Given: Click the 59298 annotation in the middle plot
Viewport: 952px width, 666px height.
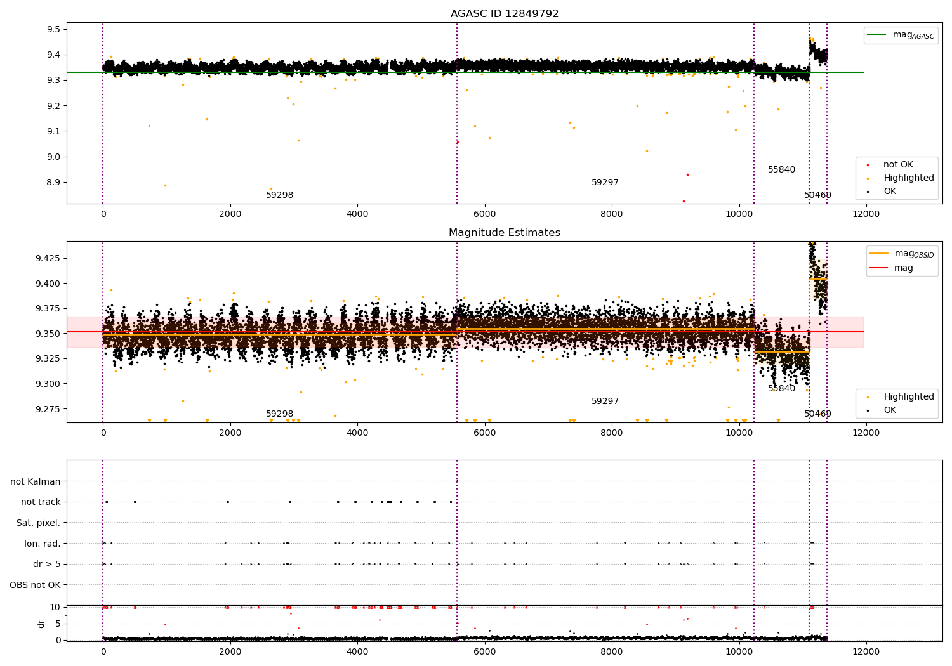Looking at the screenshot, I should [279, 414].
